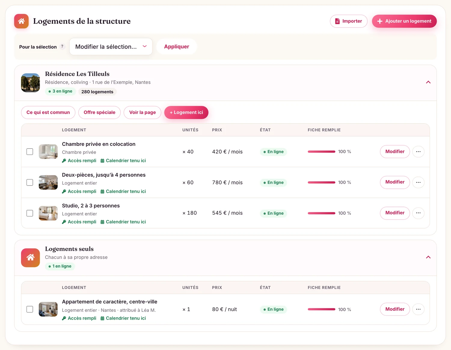Apply the selection with Appliquer

click(x=177, y=47)
